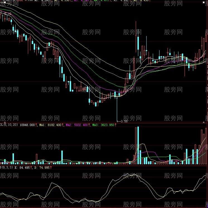208x208 pixels.
Task: Click the MA3: 3623.950 volume average value
Action: click(103, 125)
